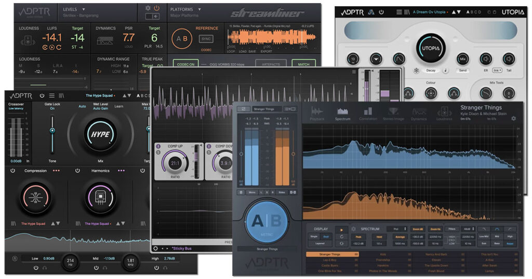Screen dimensions: 532x279
Task: Click the Utopia freeze snowflake icon
Action: click(x=416, y=71)
